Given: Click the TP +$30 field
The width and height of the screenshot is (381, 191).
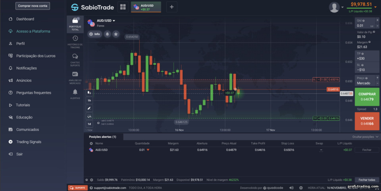Looking at the screenshot, I should [367, 56].
